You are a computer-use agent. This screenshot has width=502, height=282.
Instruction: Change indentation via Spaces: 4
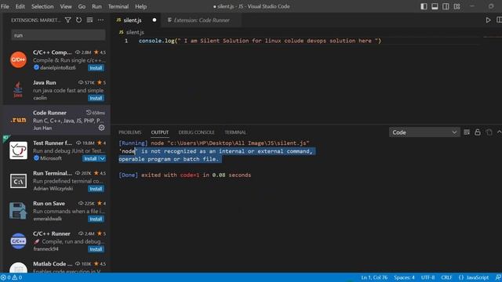(404, 277)
